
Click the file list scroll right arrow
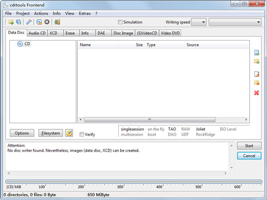[x=246, y=120]
